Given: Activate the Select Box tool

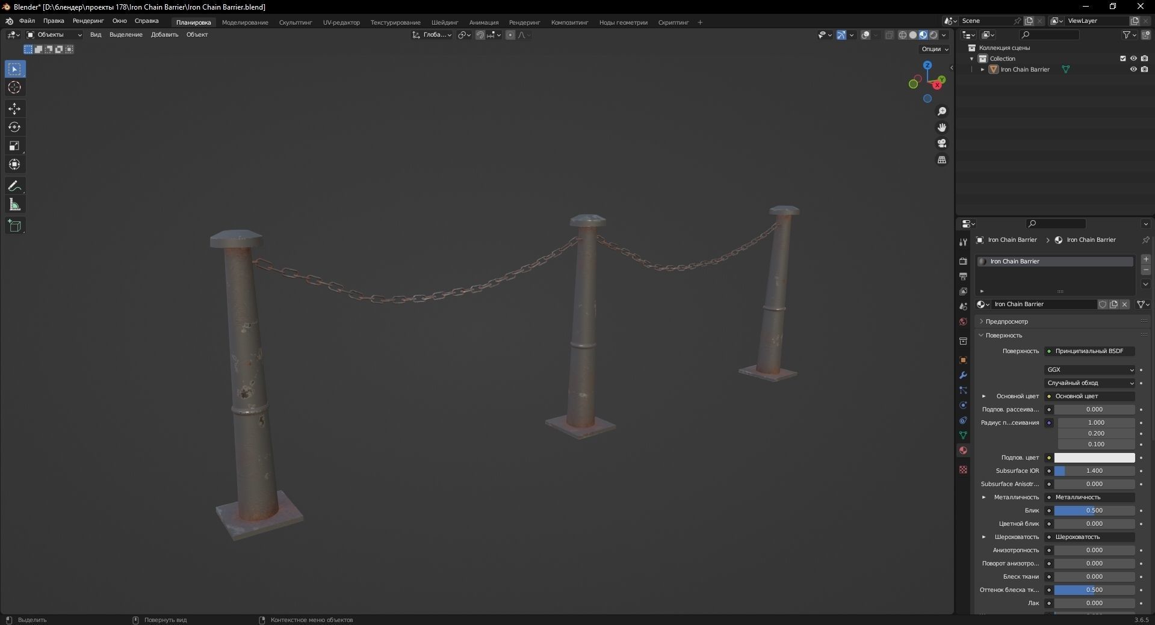Looking at the screenshot, I should pyautogui.click(x=14, y=69).
